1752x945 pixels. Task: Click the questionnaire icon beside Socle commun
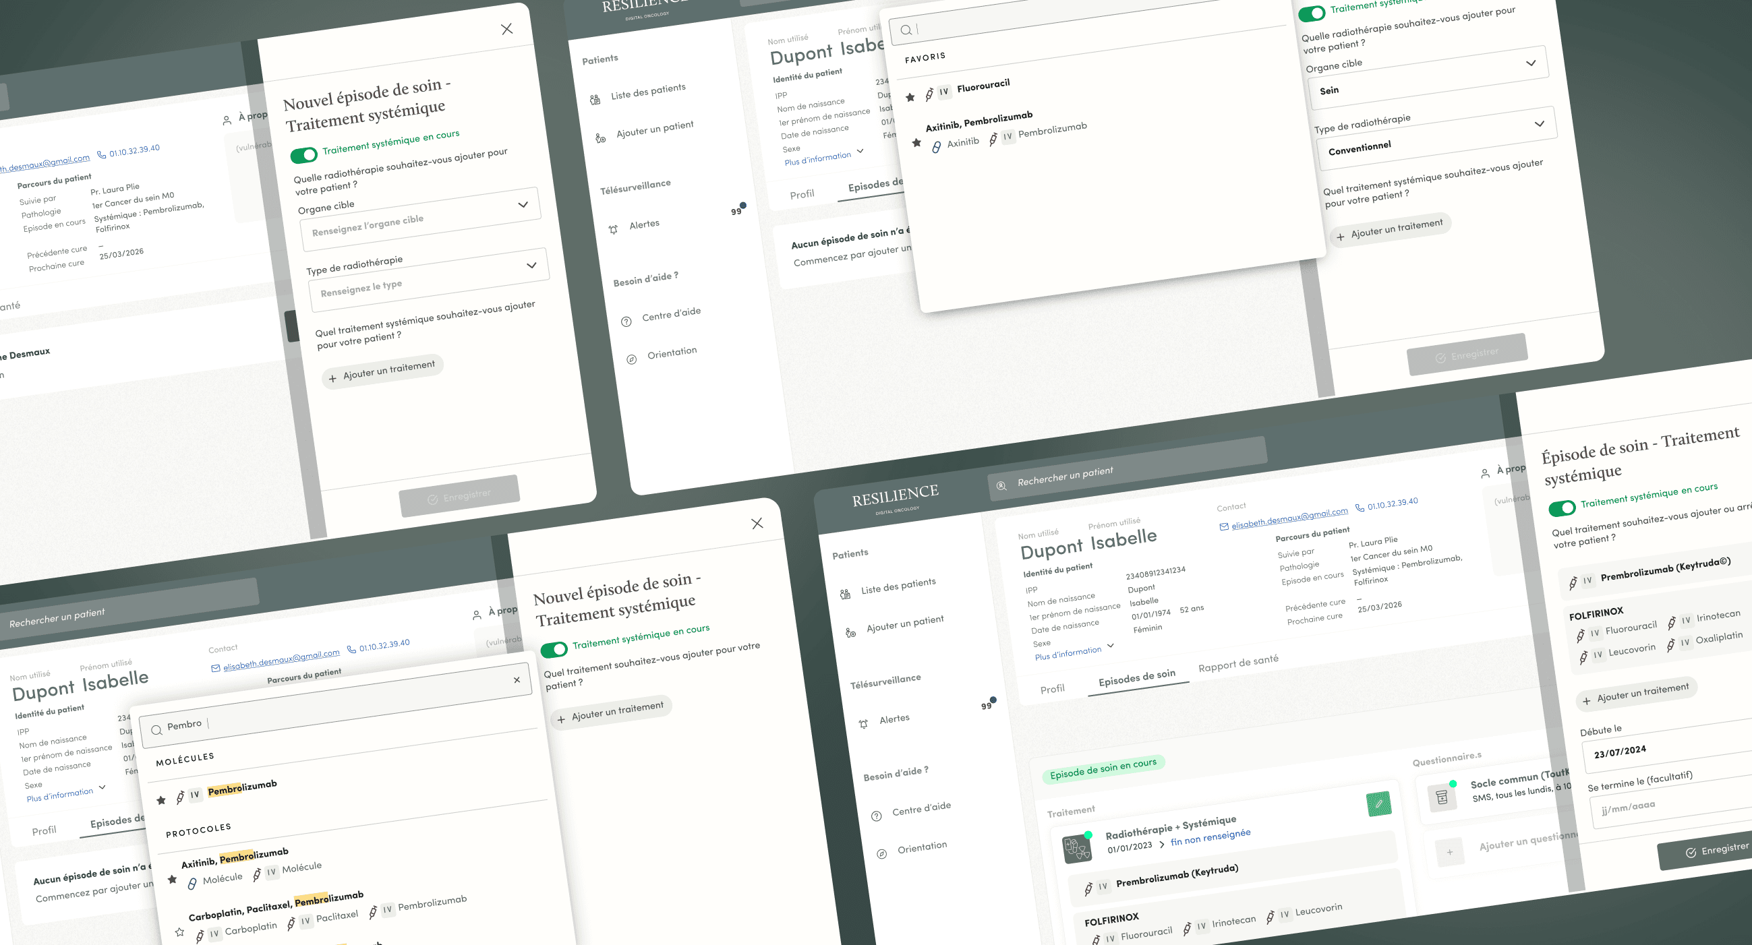tap(1441, 797)
